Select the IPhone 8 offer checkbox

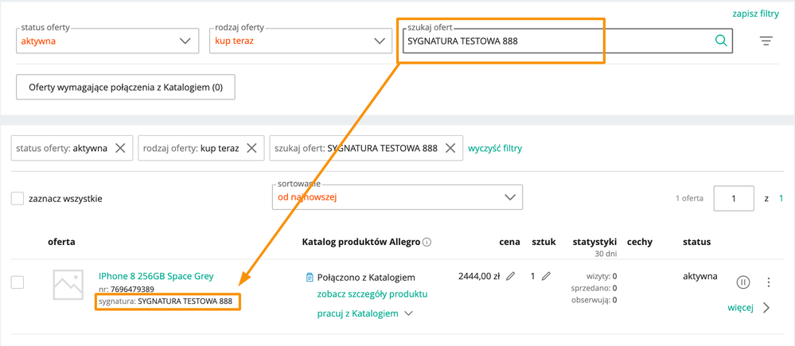click(x=18, y=282)
